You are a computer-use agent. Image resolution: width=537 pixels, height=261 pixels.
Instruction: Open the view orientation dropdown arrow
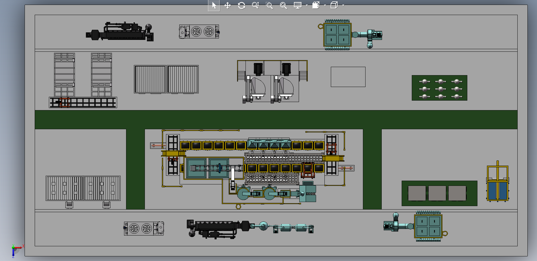(325, 5)
